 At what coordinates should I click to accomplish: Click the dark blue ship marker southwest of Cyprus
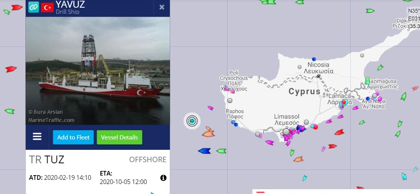coord(204,151)
